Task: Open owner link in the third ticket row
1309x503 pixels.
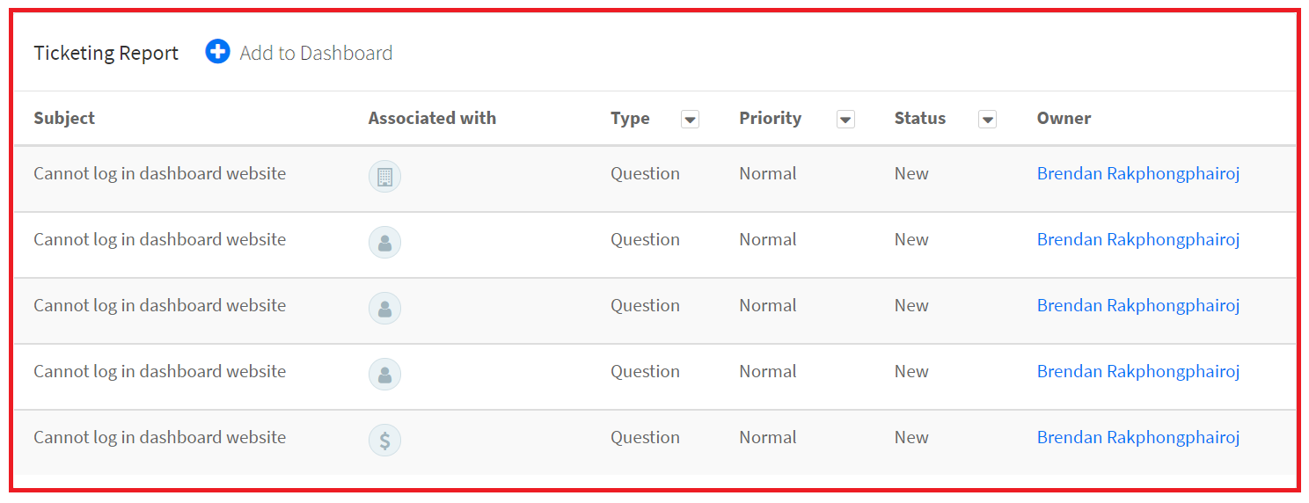Action: tap(1138, 305)
